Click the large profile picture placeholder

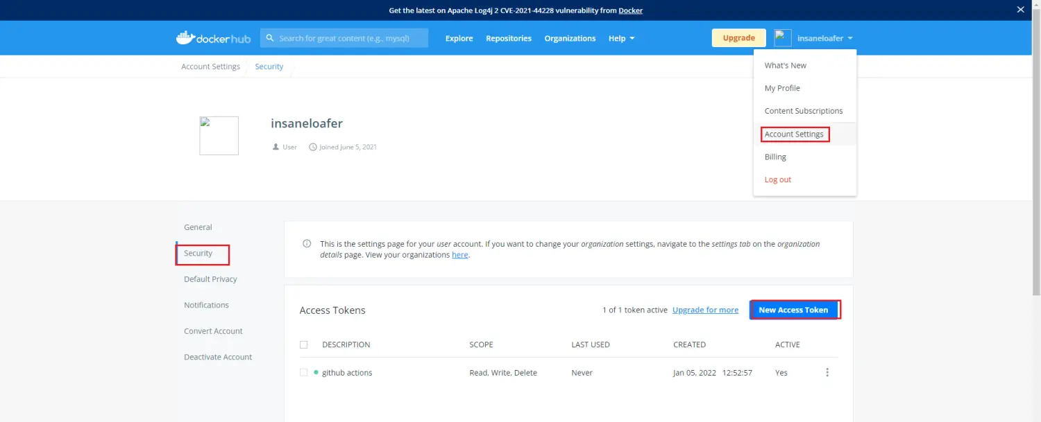pyautogui.click(x=219, y=135)
